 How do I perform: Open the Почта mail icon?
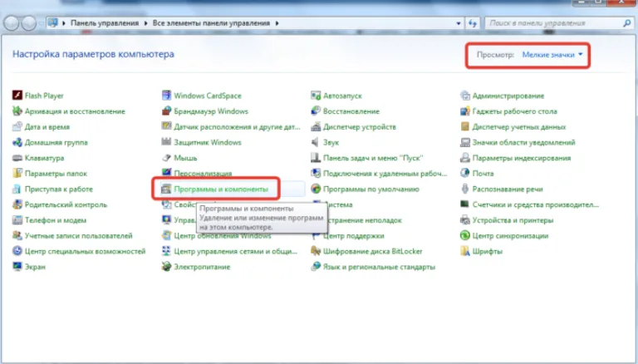tap(464, 173)
